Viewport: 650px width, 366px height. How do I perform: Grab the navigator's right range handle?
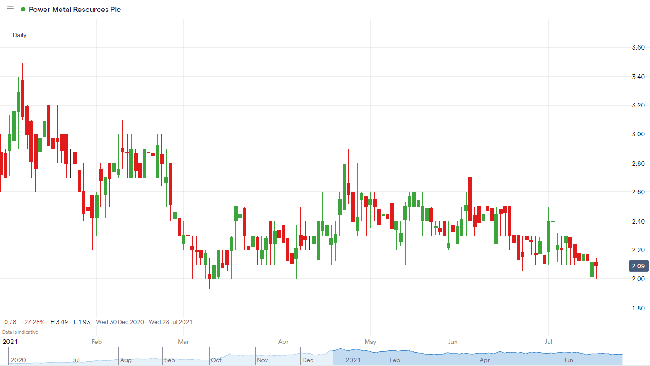[x=622, y=356]
